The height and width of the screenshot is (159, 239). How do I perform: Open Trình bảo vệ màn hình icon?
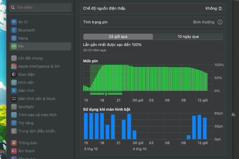click(14, 115)
